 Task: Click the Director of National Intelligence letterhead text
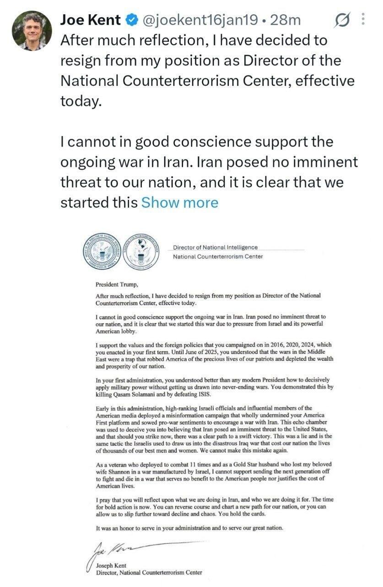pos(215,248)
